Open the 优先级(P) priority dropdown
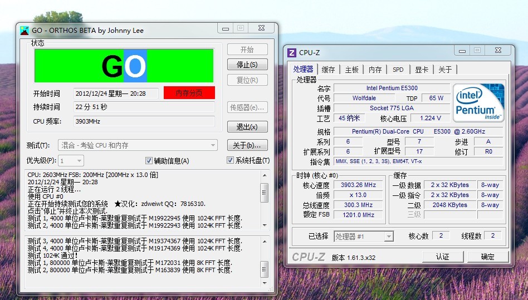Screen dimensions: 528x300 71,161
